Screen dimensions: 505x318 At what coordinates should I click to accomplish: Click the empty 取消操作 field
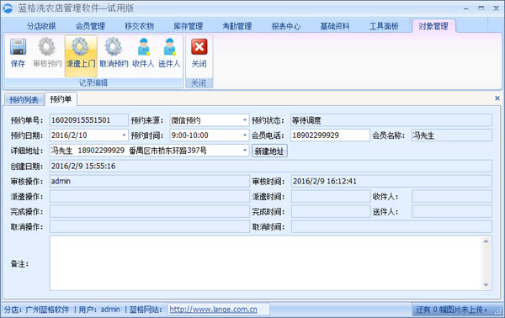(x=150, y=226)
